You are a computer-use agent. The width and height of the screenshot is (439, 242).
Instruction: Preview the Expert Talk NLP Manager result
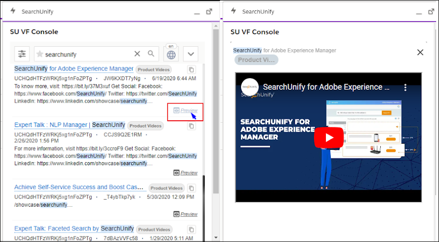[186, 173]
